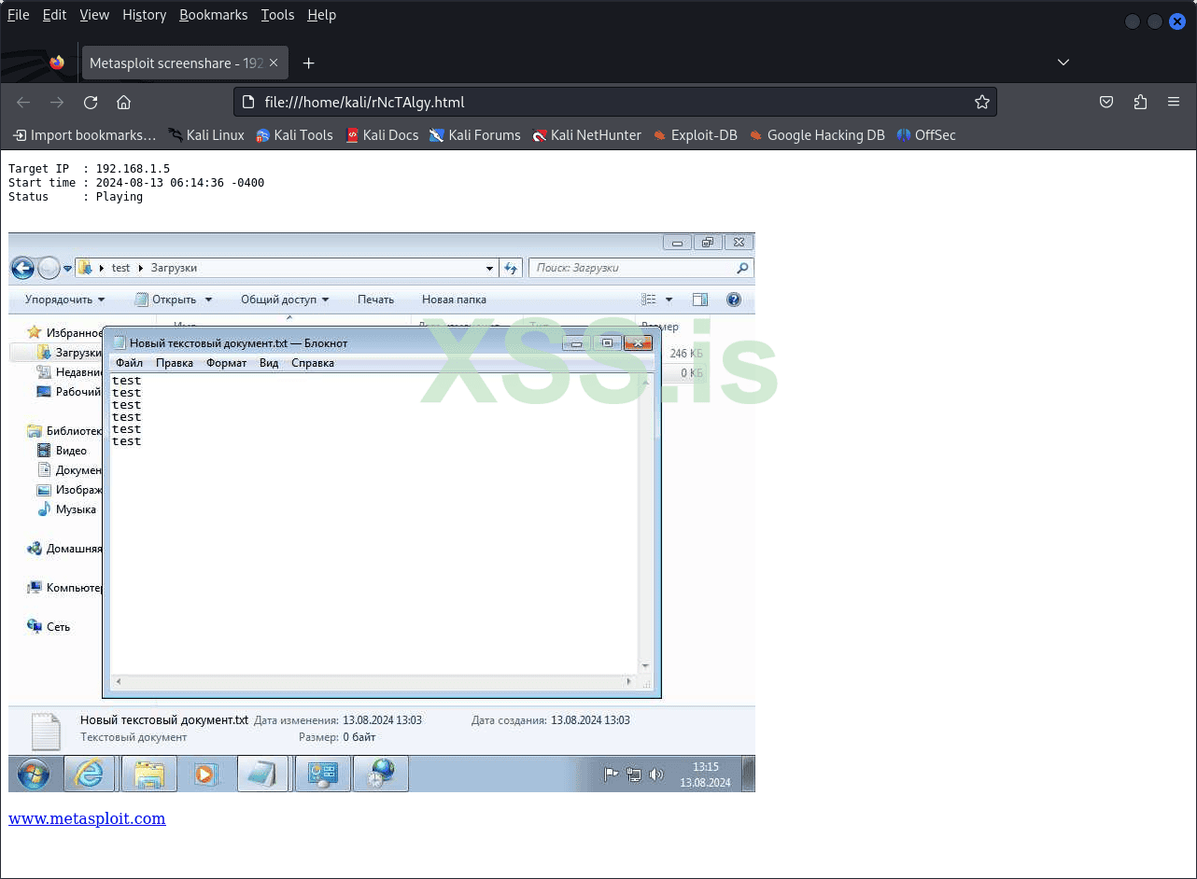Open the Упорядочить dropdown
Viewport: 1197px width, 879px height.
click(x=64, y=300)
